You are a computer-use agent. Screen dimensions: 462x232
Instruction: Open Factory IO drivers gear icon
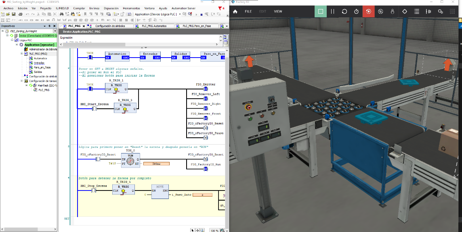441,11
